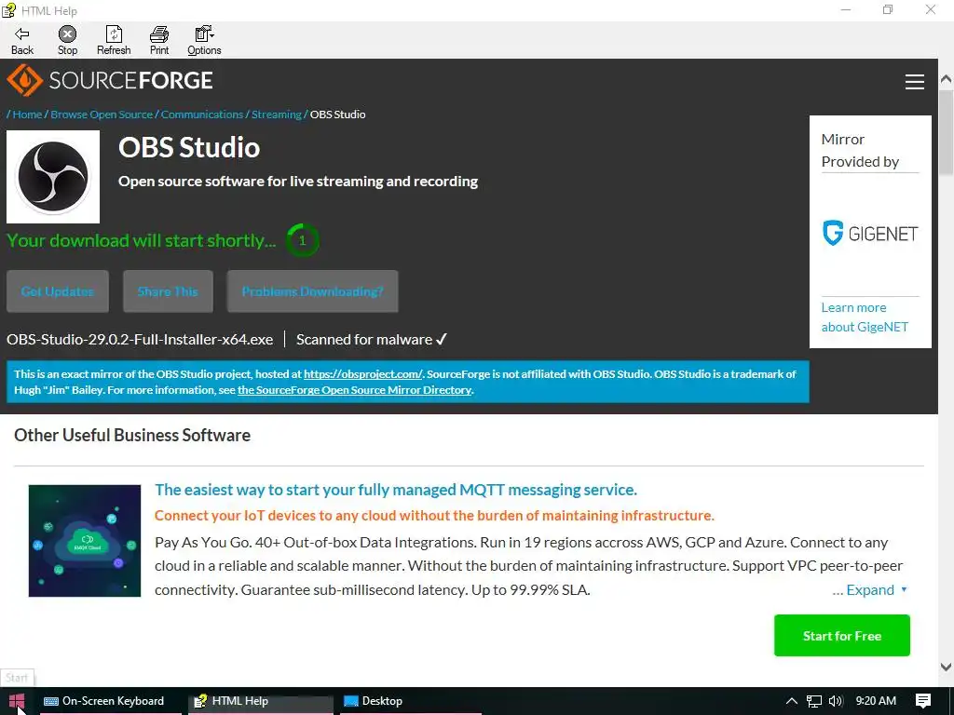Open Browse Open Source breadcrumb
This screenshot has width=954, height=715.
pyautogui.click(x=102, y=115)
